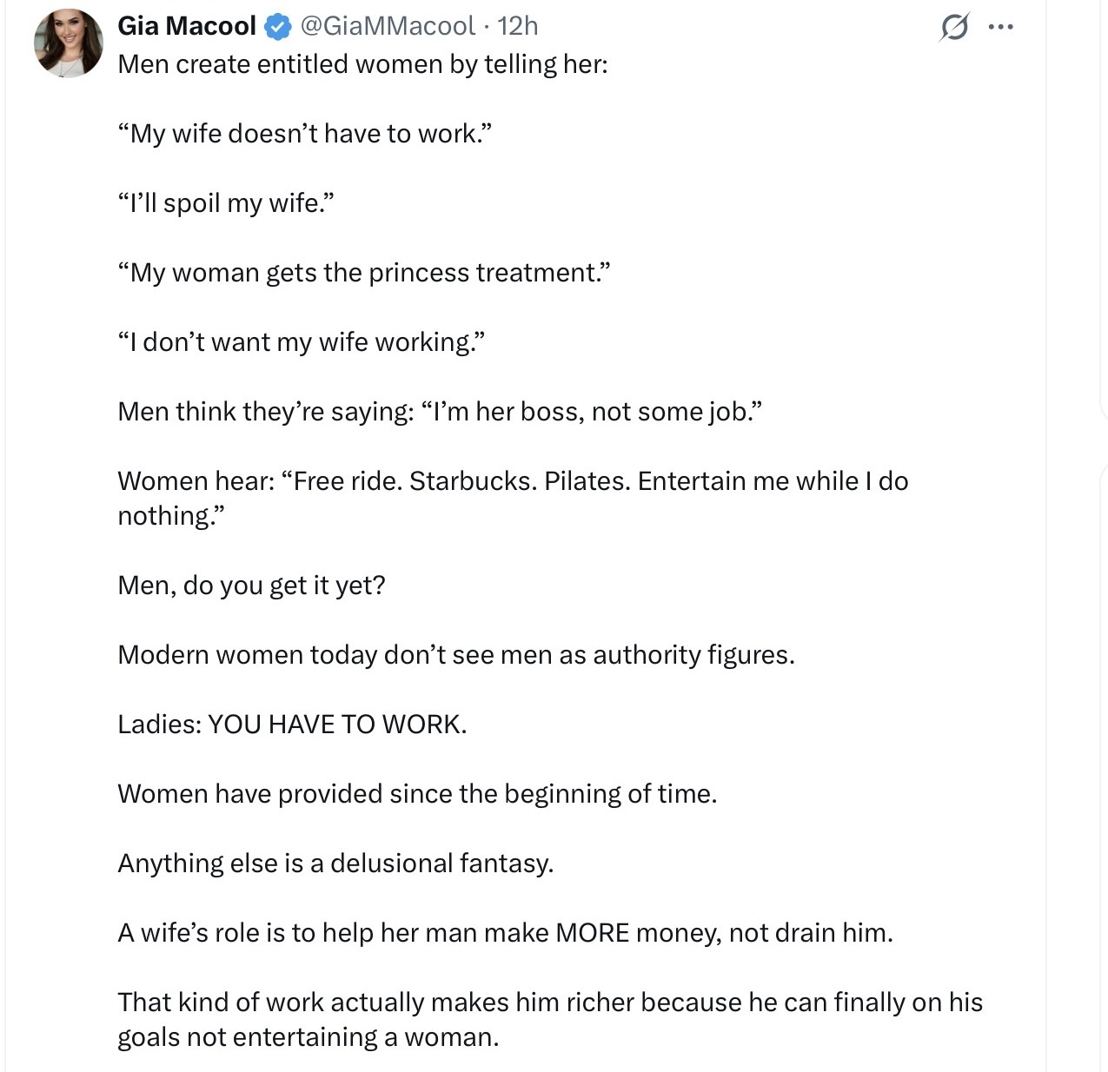
Task: Click the blue verified badge
Action: point(277,27)
